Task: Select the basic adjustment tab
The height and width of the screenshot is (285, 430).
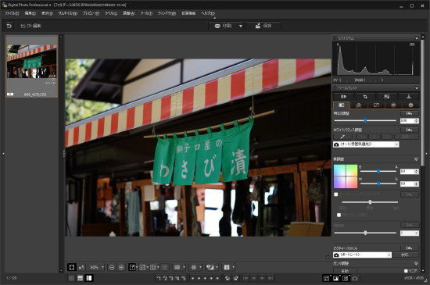Action: click(342, 105)
